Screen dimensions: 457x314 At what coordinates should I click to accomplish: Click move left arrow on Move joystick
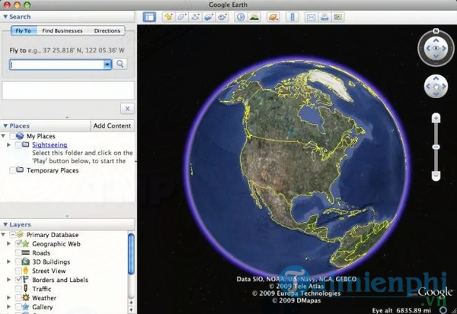point(428,86)
